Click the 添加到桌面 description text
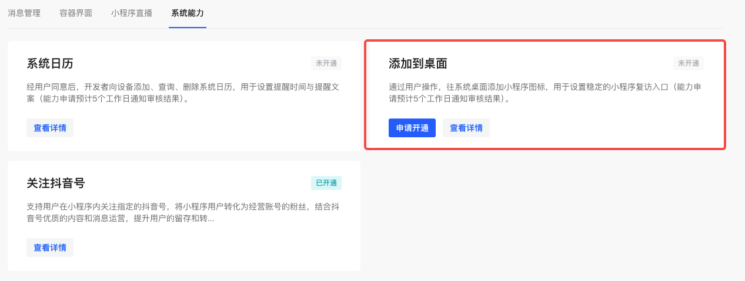 544,93
